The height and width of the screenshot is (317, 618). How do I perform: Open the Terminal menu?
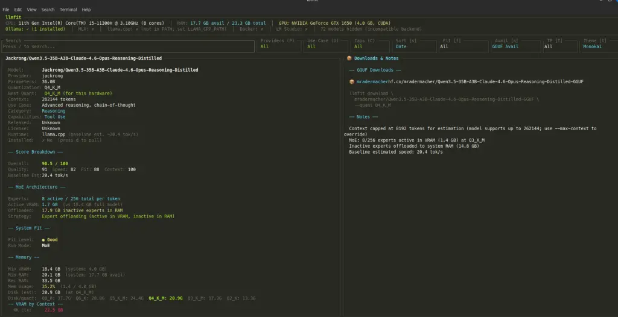pyautogui.click(x=68, y=10)
